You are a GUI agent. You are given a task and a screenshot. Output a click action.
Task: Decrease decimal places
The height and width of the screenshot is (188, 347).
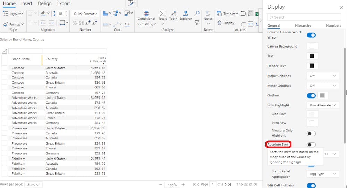point(95,23)
